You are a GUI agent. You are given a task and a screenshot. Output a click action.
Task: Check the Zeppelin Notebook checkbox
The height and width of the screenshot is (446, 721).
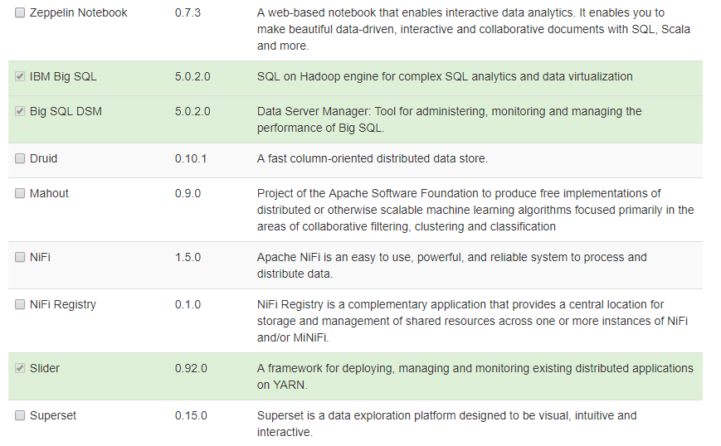20,13
